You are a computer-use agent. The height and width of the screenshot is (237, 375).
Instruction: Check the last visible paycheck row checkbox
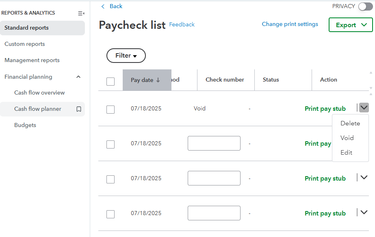click(111, 214)
